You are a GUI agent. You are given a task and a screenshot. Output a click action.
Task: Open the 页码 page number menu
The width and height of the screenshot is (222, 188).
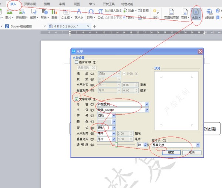[185, 14]
